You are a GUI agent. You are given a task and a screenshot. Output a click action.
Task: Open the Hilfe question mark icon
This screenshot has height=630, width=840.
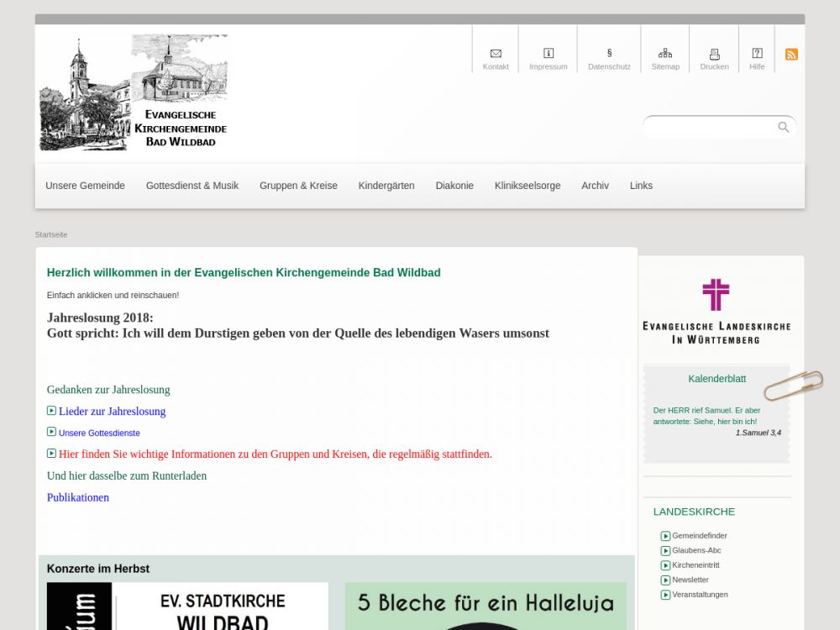pos(757,54)
